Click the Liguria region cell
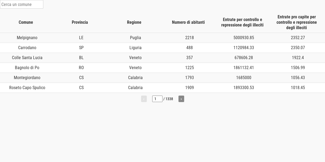325x162 pixels. (135, 48)
